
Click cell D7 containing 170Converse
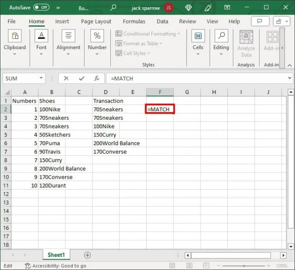pyautogui.click(x=106, y=151)
